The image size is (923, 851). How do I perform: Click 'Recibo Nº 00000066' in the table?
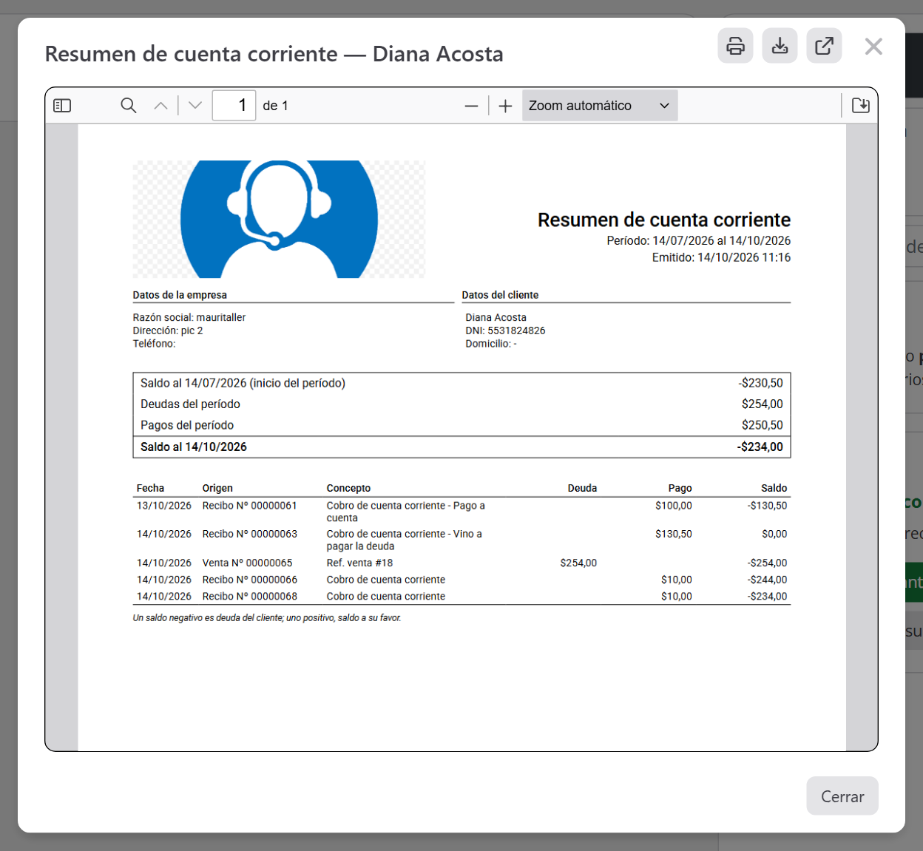(250, 580)
